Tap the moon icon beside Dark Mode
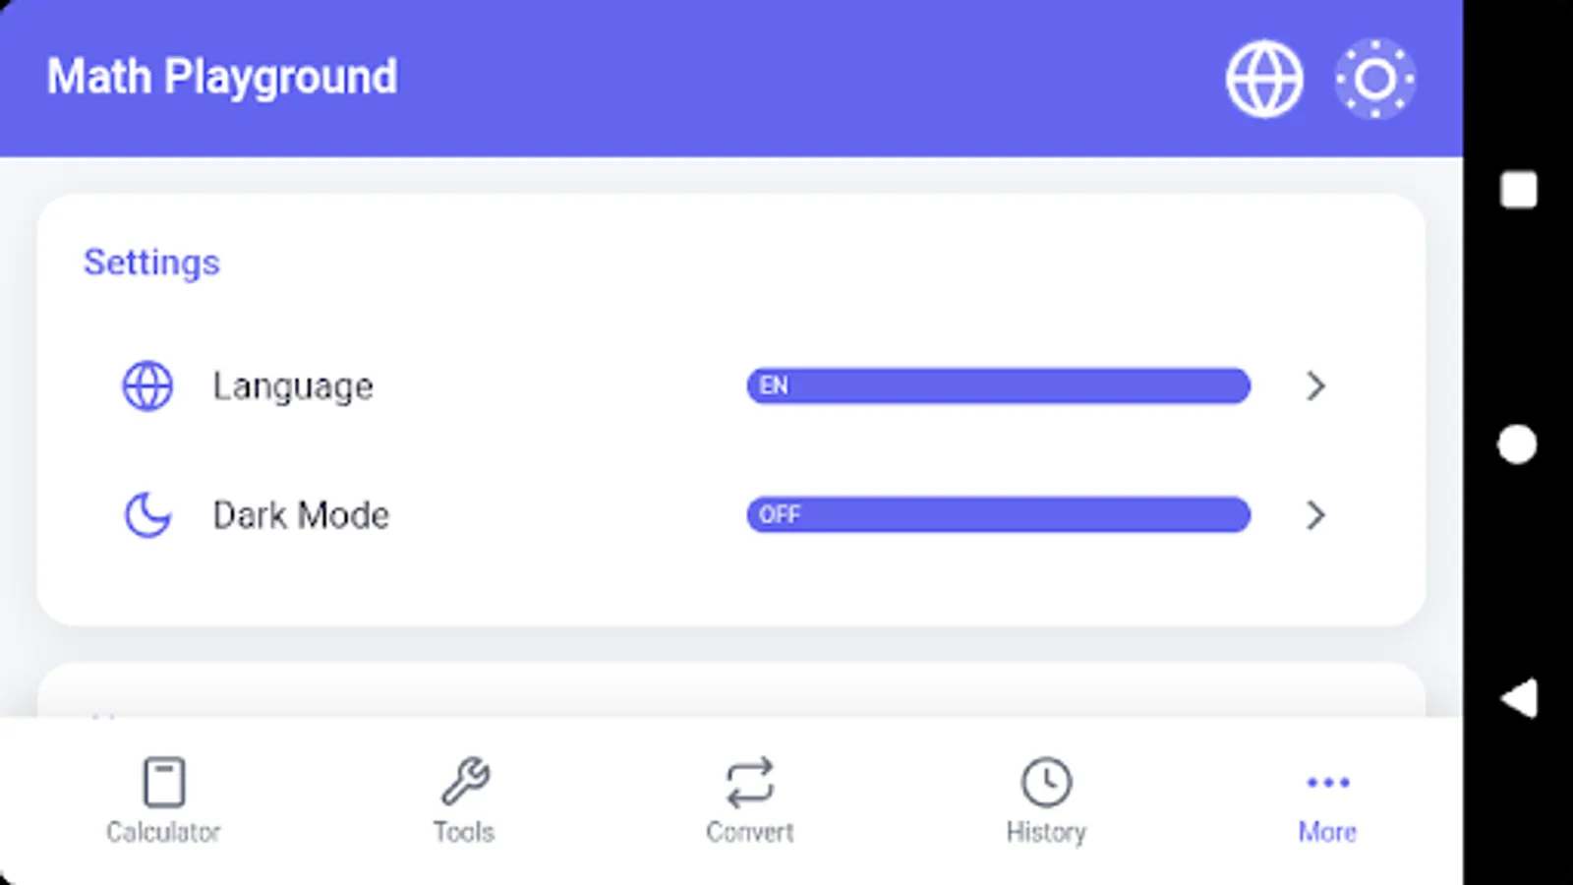1573x885 pixels. [146, 514]
